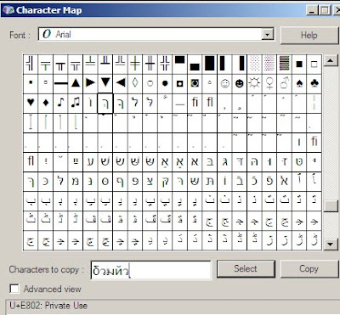The height and width of the screenshot is (315, 340).
Task: Select the Hebrew letter tav ת
Action: tap(210, 181)
